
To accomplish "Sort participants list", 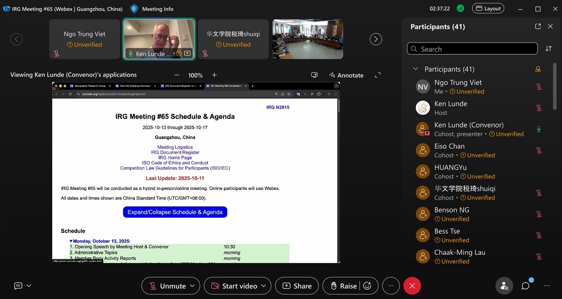I will click(548, 49).
